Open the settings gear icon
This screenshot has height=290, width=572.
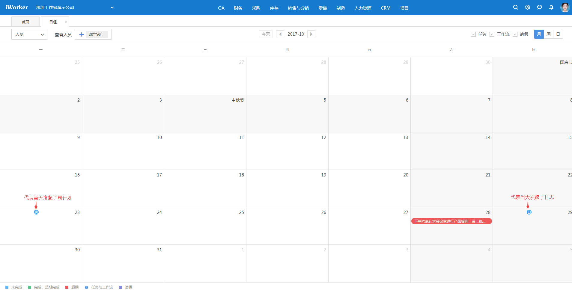[528, 7]
